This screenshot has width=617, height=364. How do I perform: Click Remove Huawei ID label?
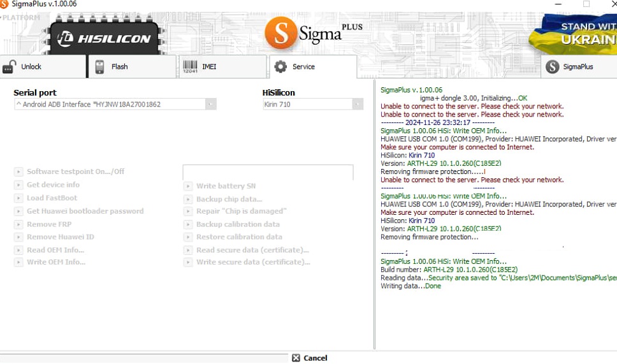click(61, 237)
